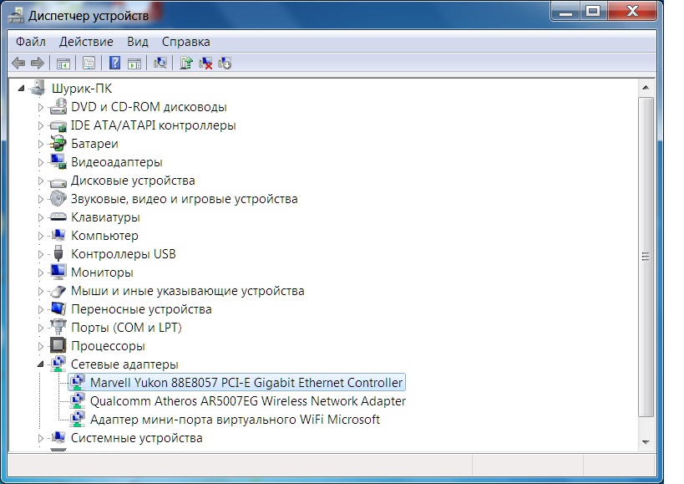Open Help with the blue question mark
This screenshot has height=484, width=684.
(114, 63)
